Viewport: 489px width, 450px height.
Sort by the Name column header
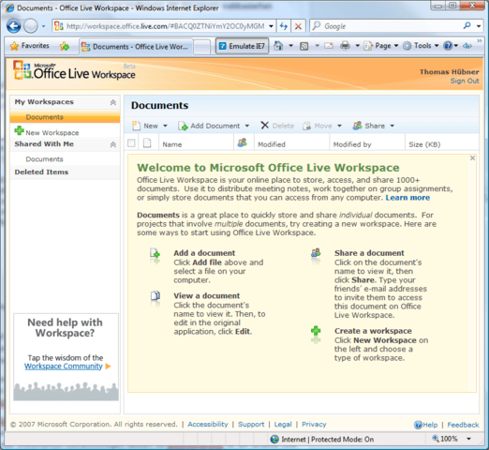coord(172,144)
